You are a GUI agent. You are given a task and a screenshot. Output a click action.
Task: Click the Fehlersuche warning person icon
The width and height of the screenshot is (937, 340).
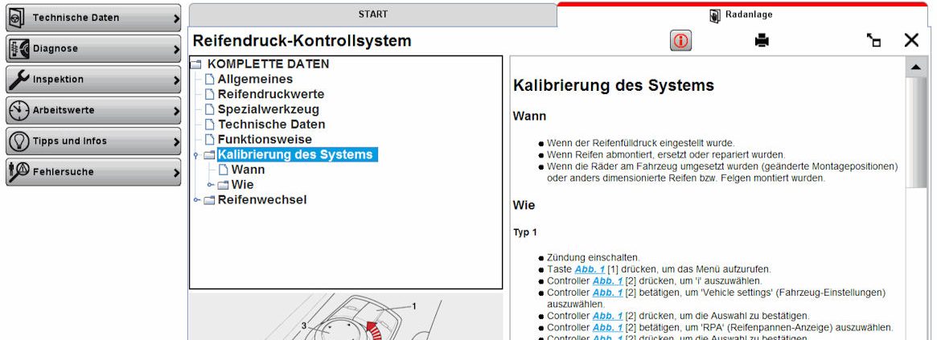pyautogui.click(x=18, y=172)
